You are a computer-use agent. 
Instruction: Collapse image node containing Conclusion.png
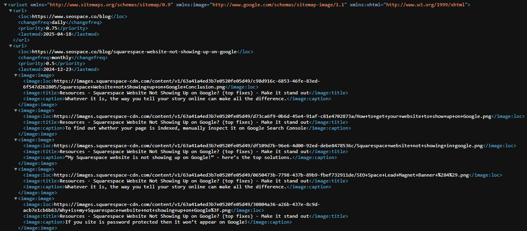point(16,75)
